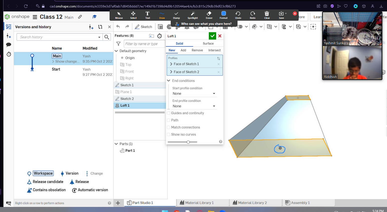
Task: Switch to the Surface tab
Action: 208,44
